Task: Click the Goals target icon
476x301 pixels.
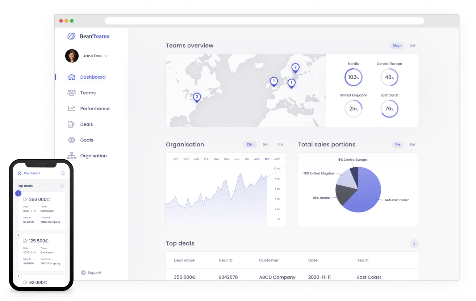Action: [72, 140]
